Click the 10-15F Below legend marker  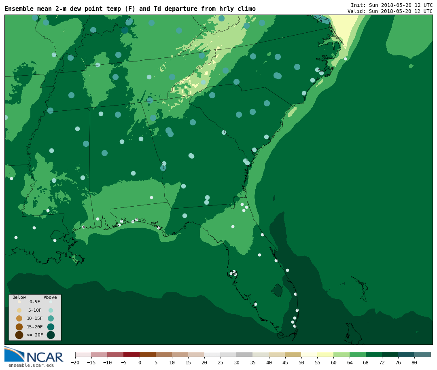pos(19,318)
